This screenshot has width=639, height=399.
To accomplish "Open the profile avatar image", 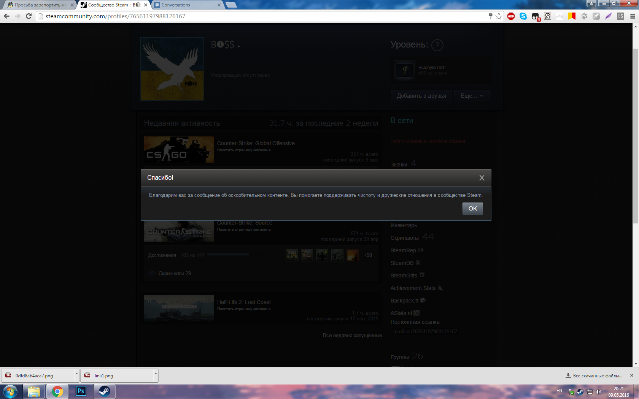I will (x=172, y=69).
